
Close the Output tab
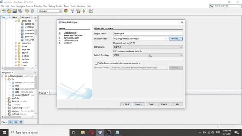[x=48, y=93]
